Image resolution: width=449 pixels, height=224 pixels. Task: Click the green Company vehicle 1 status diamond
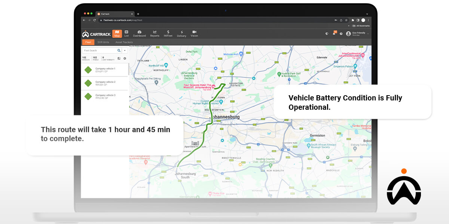point(88,70)
